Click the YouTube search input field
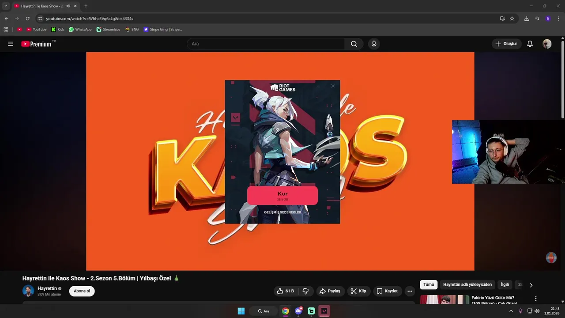 click(266, 44)
